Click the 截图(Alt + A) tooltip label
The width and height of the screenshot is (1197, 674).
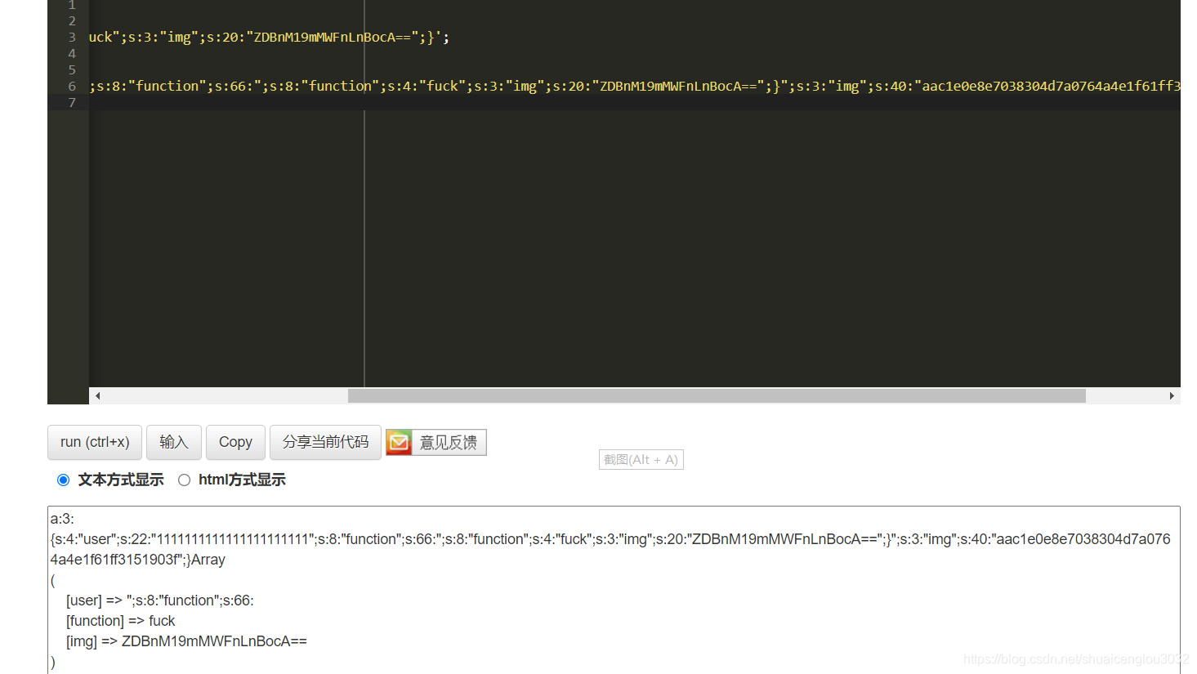pyautogui.click(x=641, y=460)
